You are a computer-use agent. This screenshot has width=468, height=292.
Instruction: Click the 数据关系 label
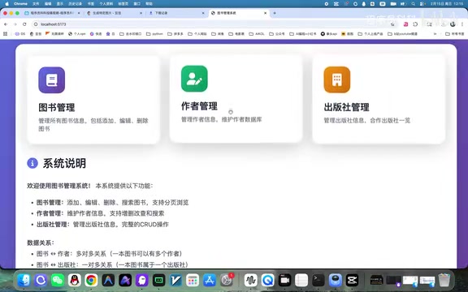pyautogui.click(x=41, y=243)
